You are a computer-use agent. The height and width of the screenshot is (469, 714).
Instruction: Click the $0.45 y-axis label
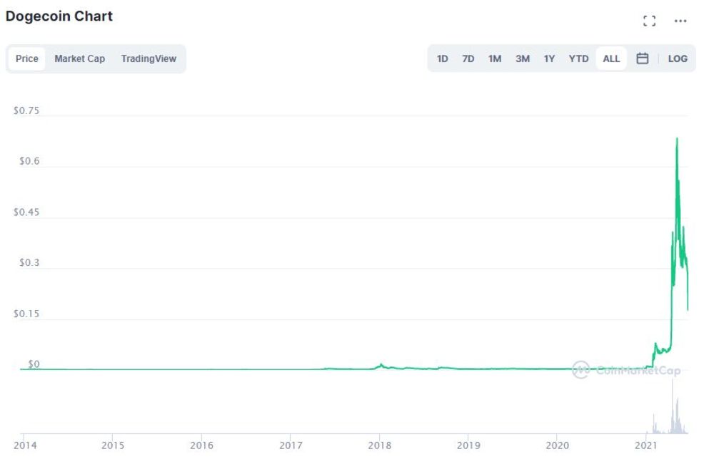coord(26,212)
